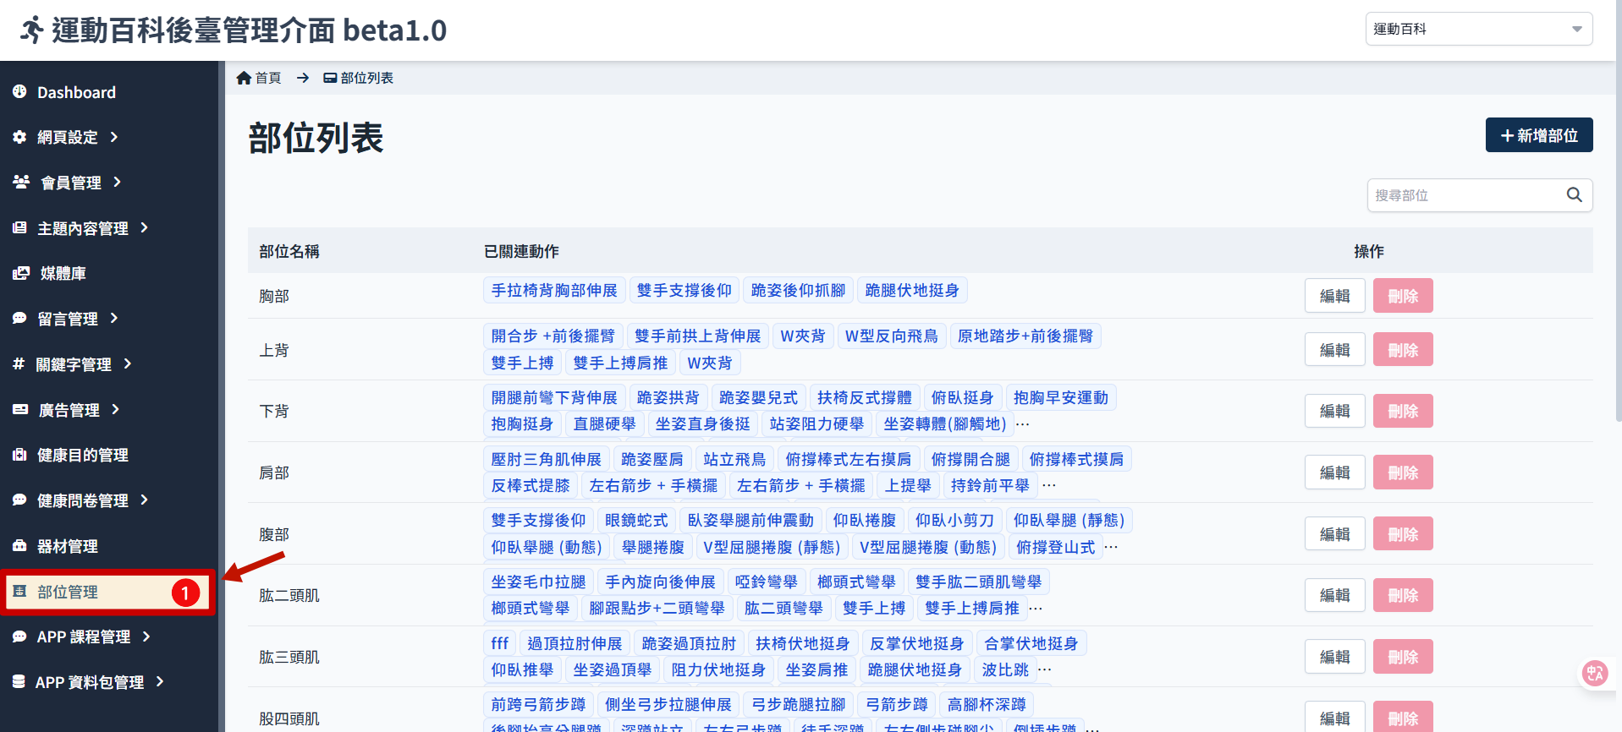This screenshot has width=1622, height=732.
Task: Click the page vertical scrollbar
Action: pos(1618,211)
